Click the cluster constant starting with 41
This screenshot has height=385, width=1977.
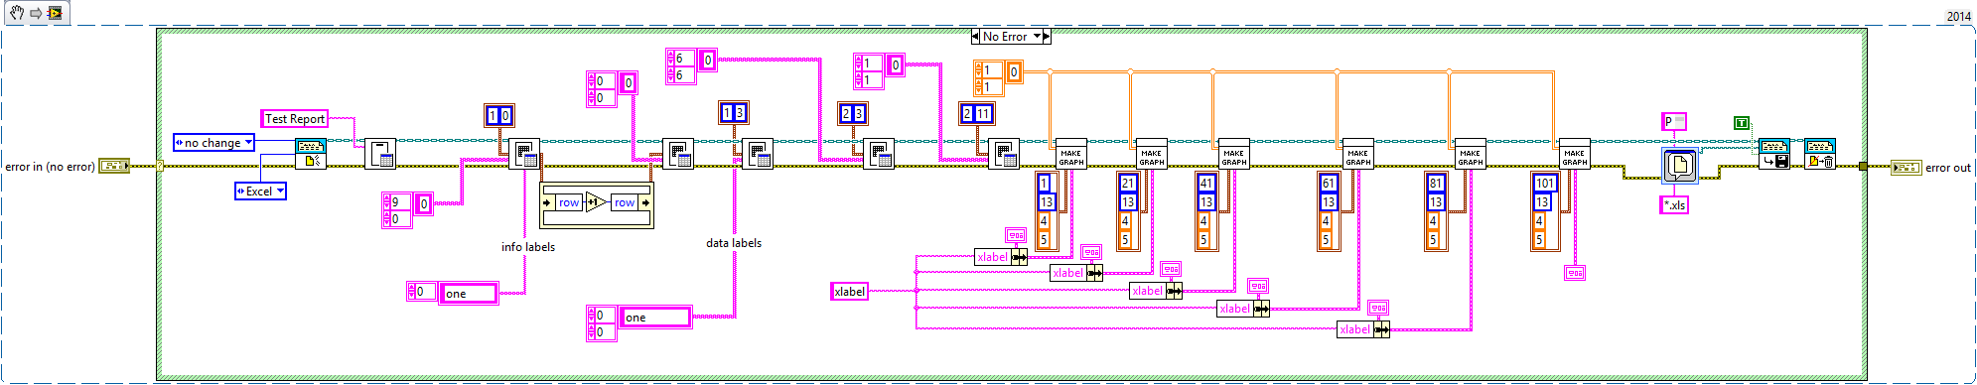tap(1206, 211)
